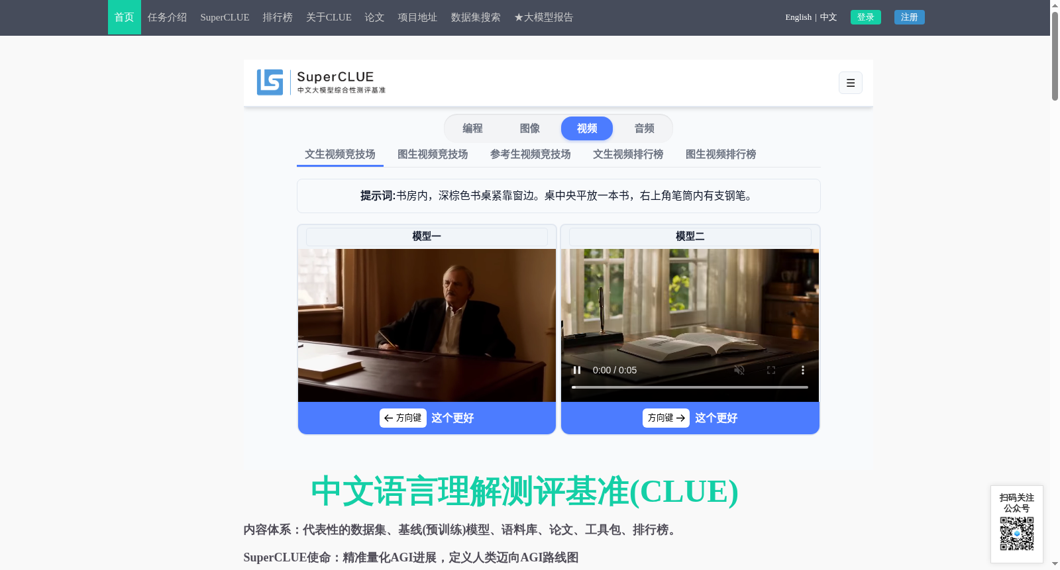Open 关于CLUE in the navbar
This screenshot has height=570, width=1060.
coord(329,17)
